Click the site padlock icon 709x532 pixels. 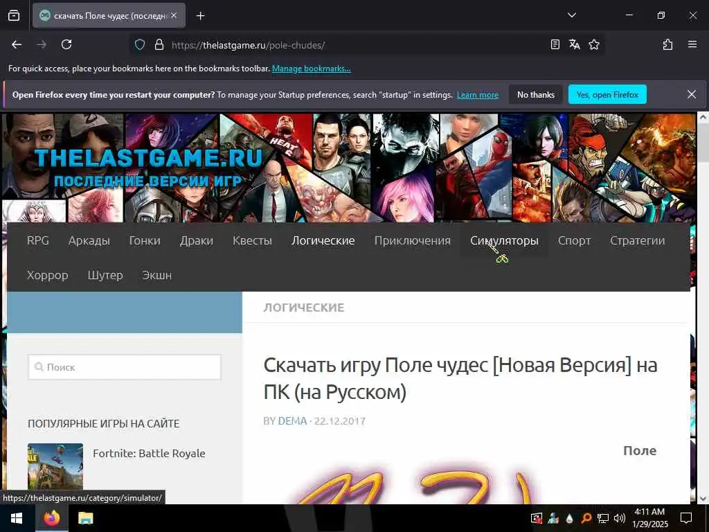pos(159,44)
